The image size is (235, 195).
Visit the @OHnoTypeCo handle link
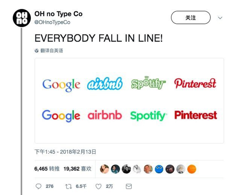pyautogui.click(x=52, y=22)
